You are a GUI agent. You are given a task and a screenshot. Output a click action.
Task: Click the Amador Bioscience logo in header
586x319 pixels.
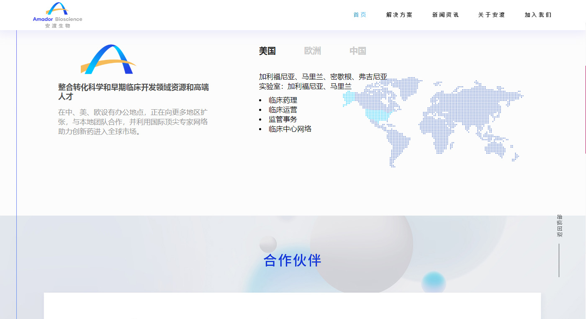click(58, 15)
